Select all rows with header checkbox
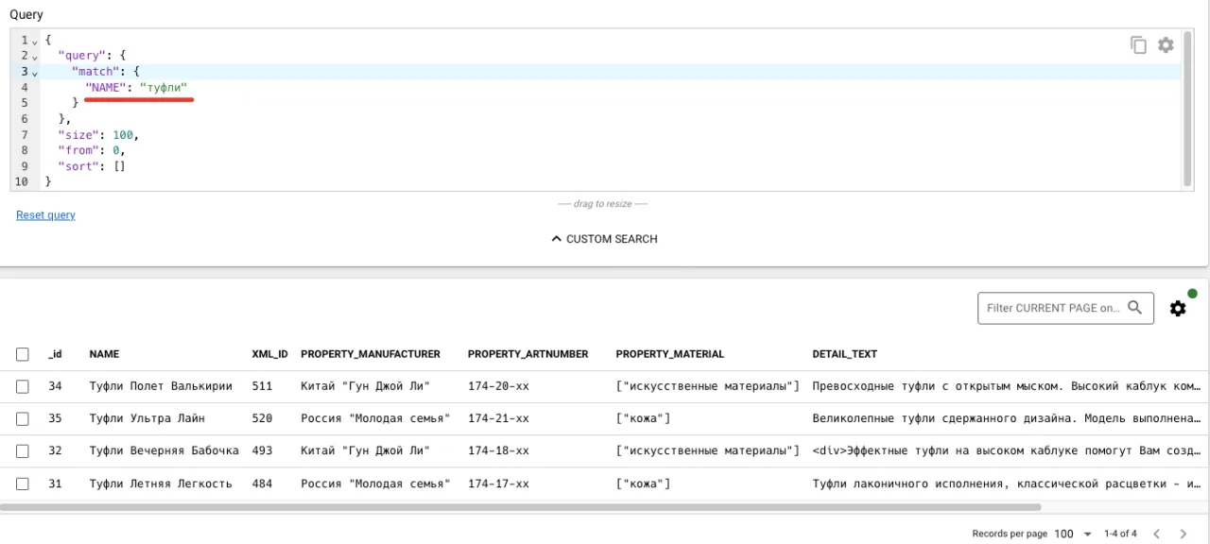Viewport: 1210px width, 544px height. coord(23,354)
